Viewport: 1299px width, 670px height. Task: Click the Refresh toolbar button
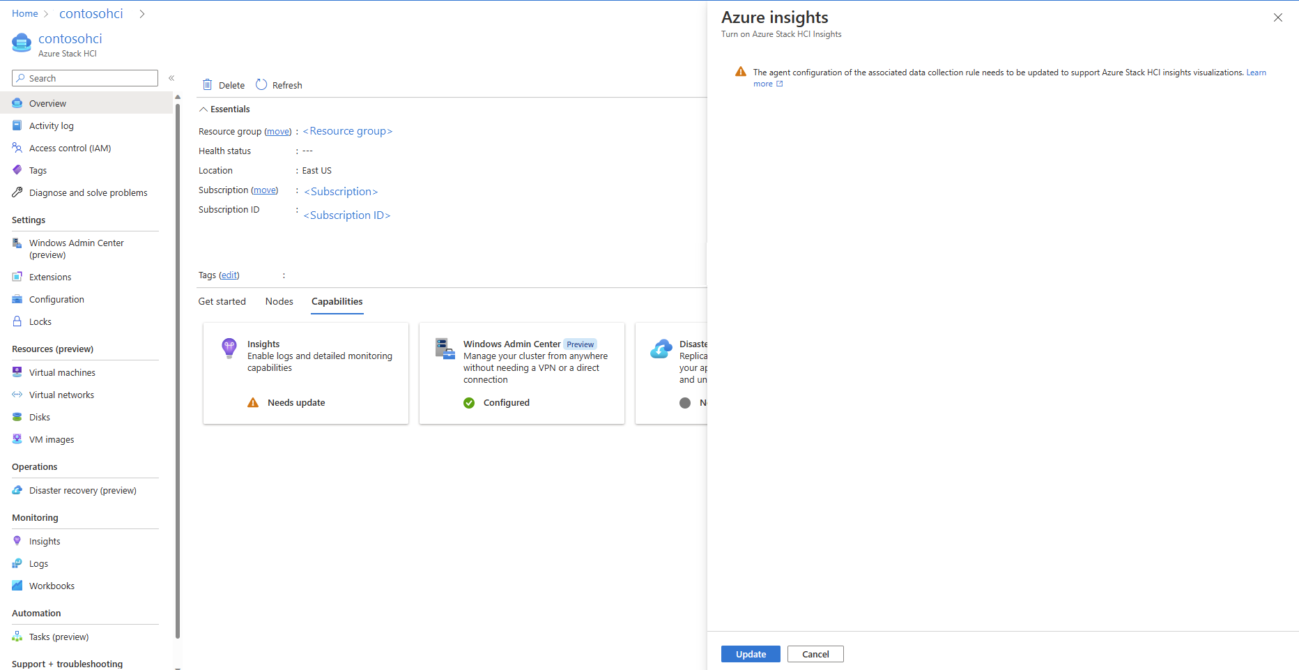click(279, 85)
